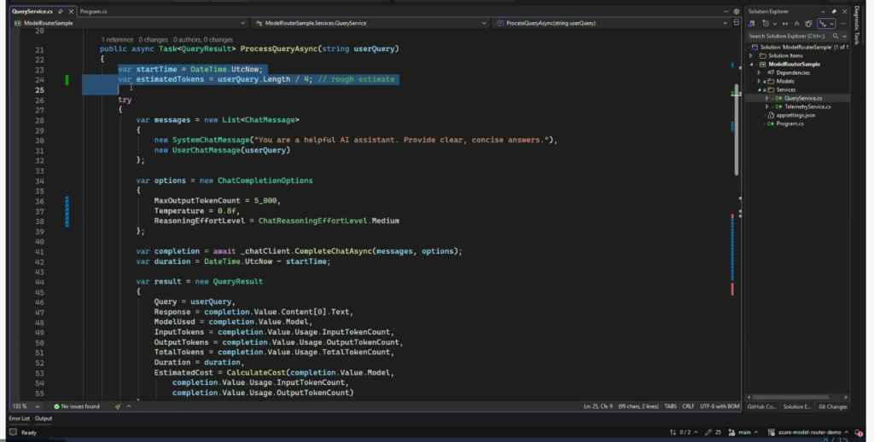Switch to the Program.cs editor tab
Viewport: 874px width, 442px height.
93,10
